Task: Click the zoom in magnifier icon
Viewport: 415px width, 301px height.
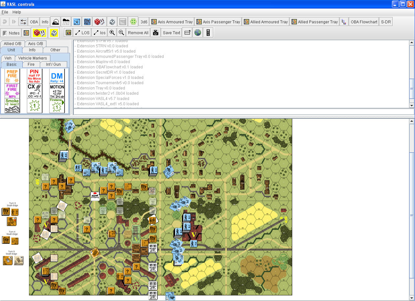Action: pyautogui.click(x=112, y=33)
